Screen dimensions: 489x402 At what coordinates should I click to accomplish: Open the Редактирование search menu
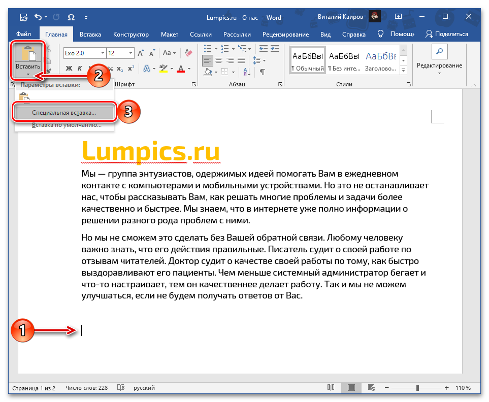click(x=439, y=60)
